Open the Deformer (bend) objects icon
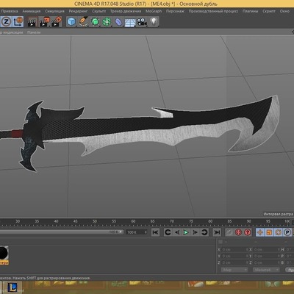This screenshot has width=294, height=294. click(118, 22)
